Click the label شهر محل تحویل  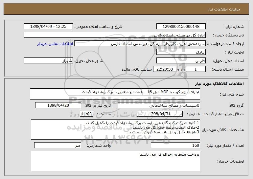coord(88,61)
